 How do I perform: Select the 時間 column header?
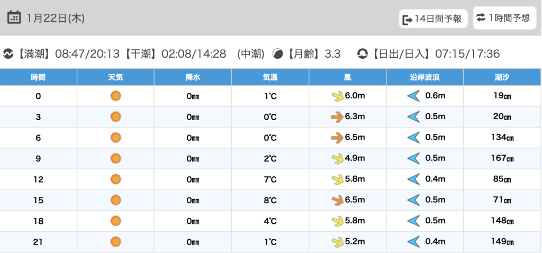(x=38, y=77)
